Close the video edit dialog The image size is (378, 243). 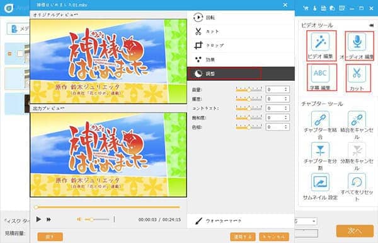[x=285, y=5]
